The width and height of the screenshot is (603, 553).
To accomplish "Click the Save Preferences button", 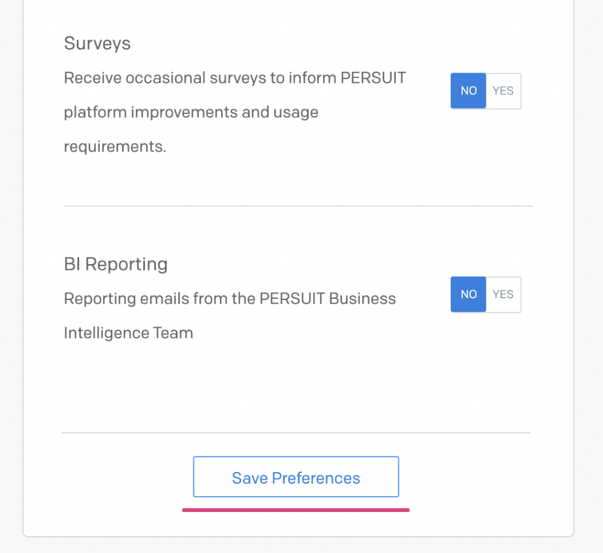I will [295, 477].
